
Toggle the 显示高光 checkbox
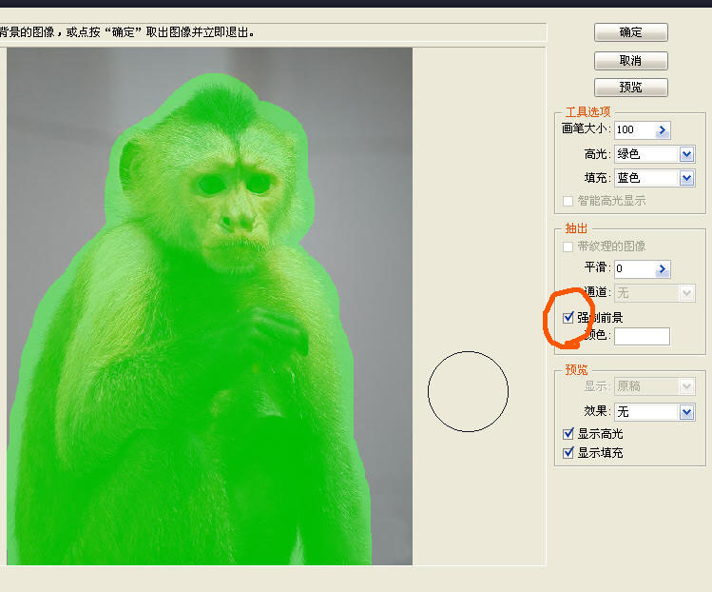click(x=568, y=434)
